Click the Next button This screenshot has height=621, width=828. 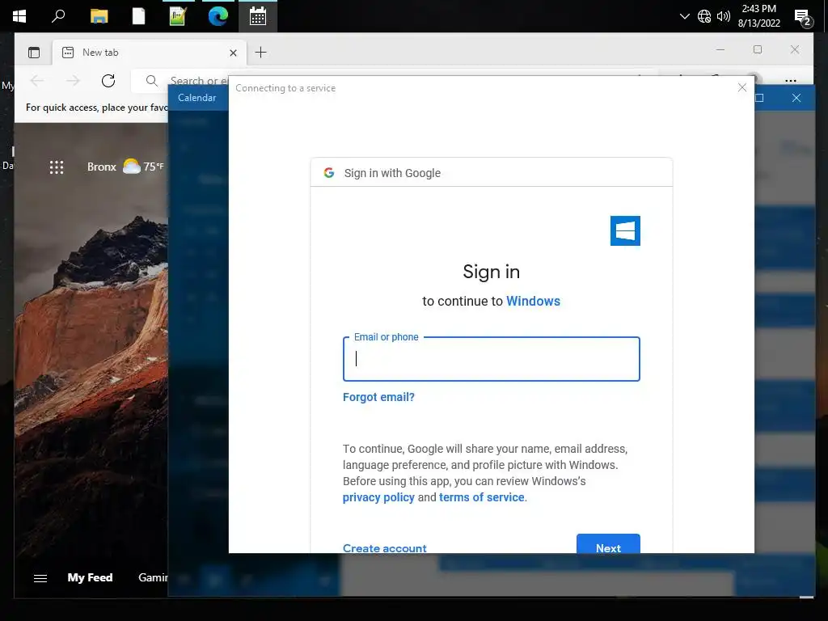(608, 544)
